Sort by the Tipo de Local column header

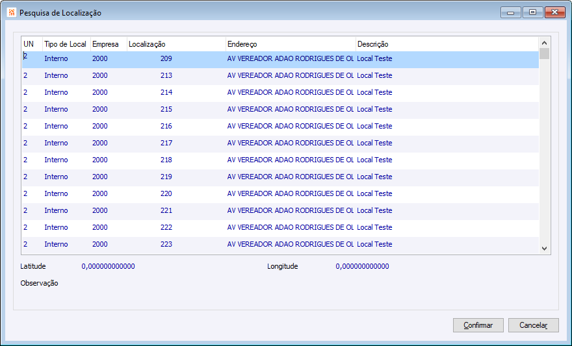pos(66,44)
